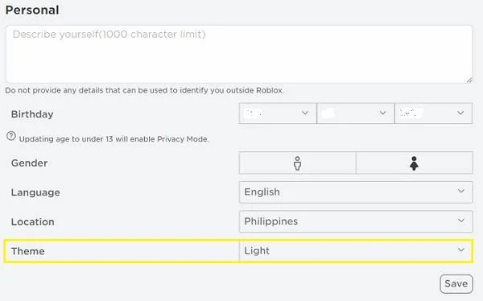Click the Theme label
The height and width of the screenshot is (301, 483).
point(27,251)
